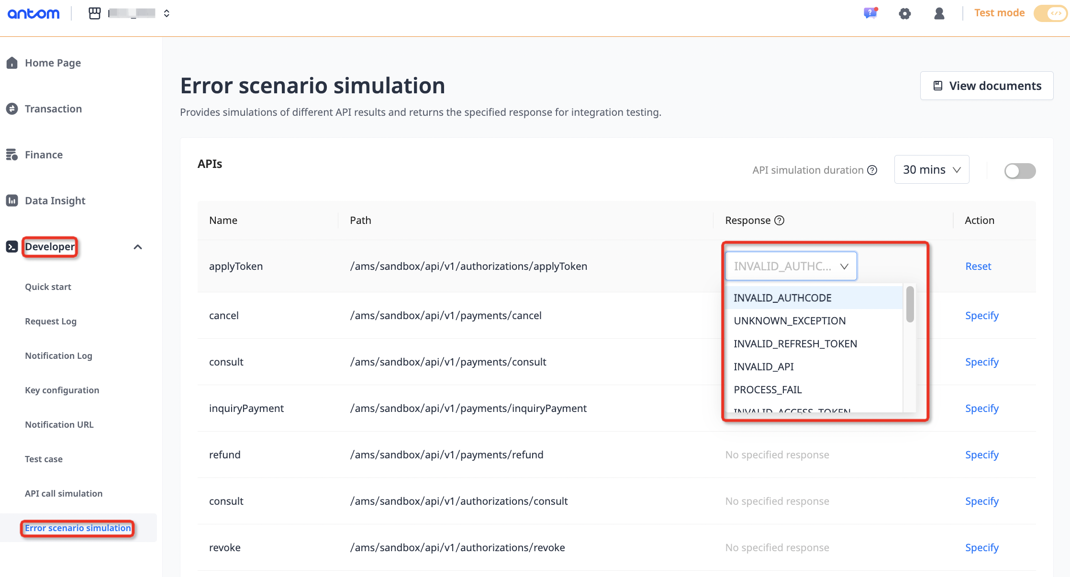The width and height of the screenshot is (1070, 577).
Task: Click the View documents button
Action: pyautogui.click(x=987, y=86)
